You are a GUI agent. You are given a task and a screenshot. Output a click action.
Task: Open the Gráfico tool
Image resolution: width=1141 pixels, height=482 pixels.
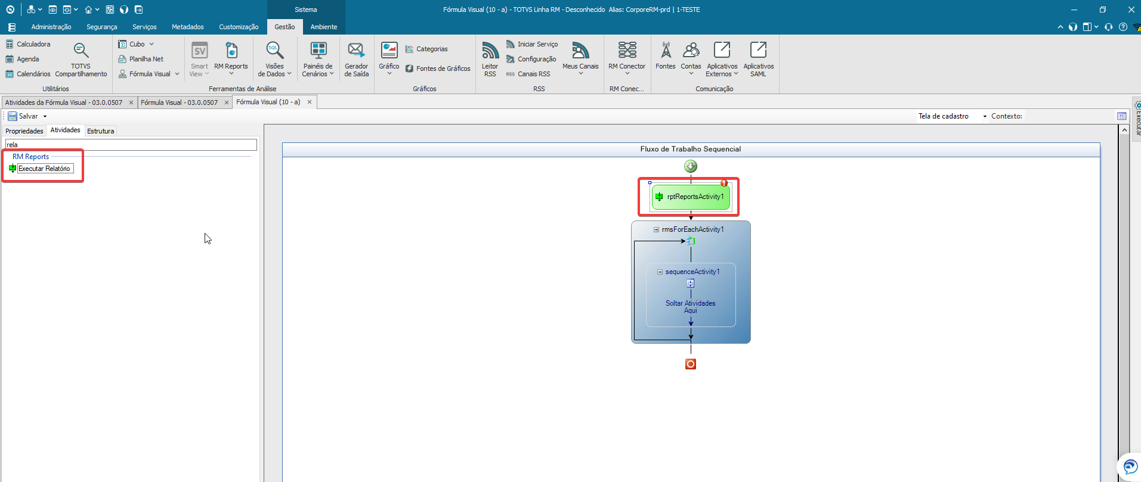[389, 58]
